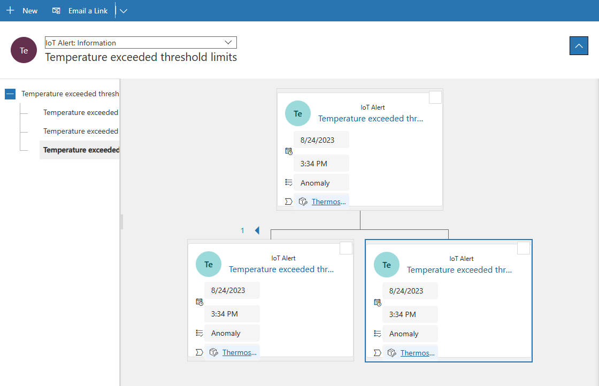Click the 3:34 PM time in bottom-left card

232,314
